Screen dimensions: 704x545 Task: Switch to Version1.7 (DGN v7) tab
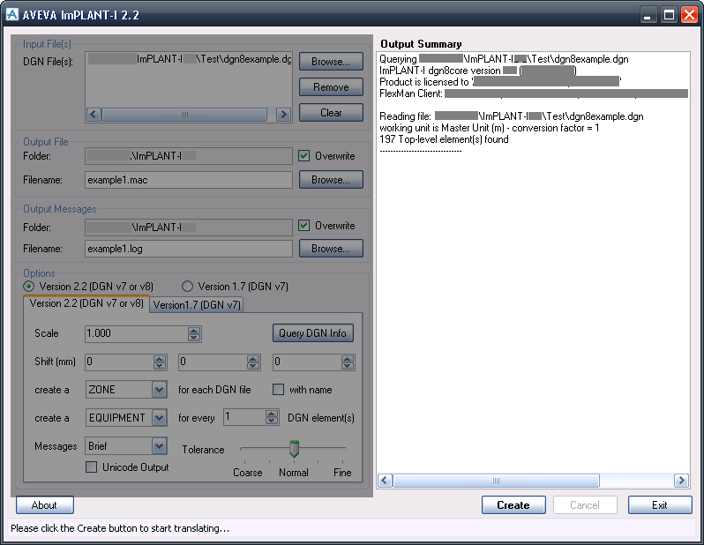(x=197, y=305)
